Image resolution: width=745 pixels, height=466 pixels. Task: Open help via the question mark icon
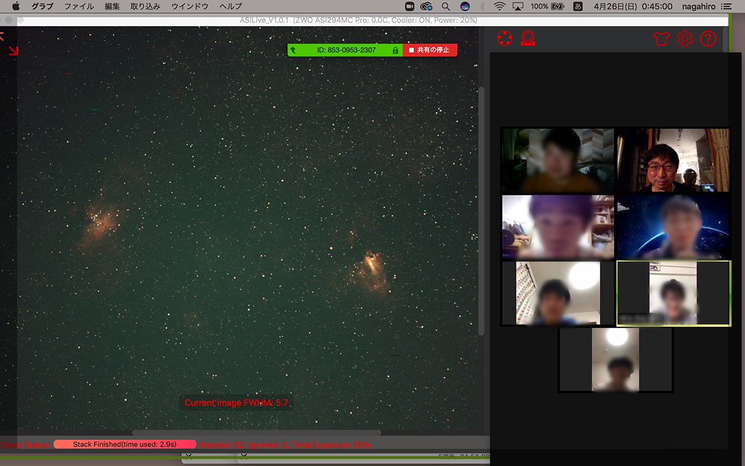[x=708, y=38]
